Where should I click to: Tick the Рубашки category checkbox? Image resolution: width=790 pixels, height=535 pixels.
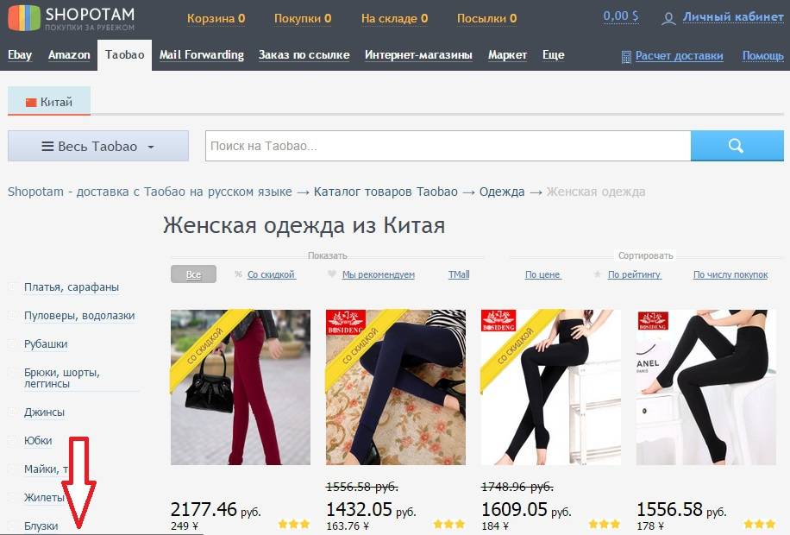tap(13, 344)
